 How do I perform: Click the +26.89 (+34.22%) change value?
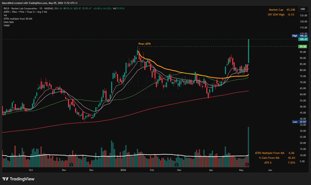point(102,9)
